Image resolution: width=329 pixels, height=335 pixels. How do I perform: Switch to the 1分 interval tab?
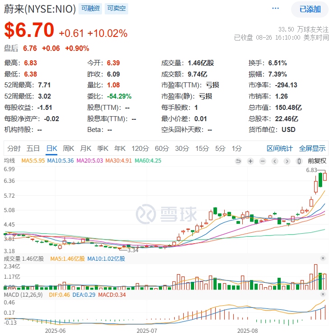(236, 148)
